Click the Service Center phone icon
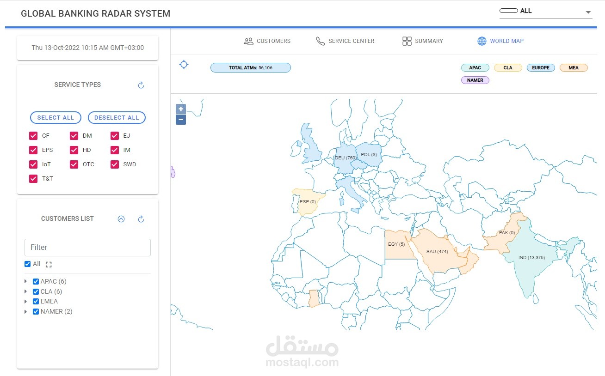605x376 pixels. pyautogui.click(x=320, y=41)
